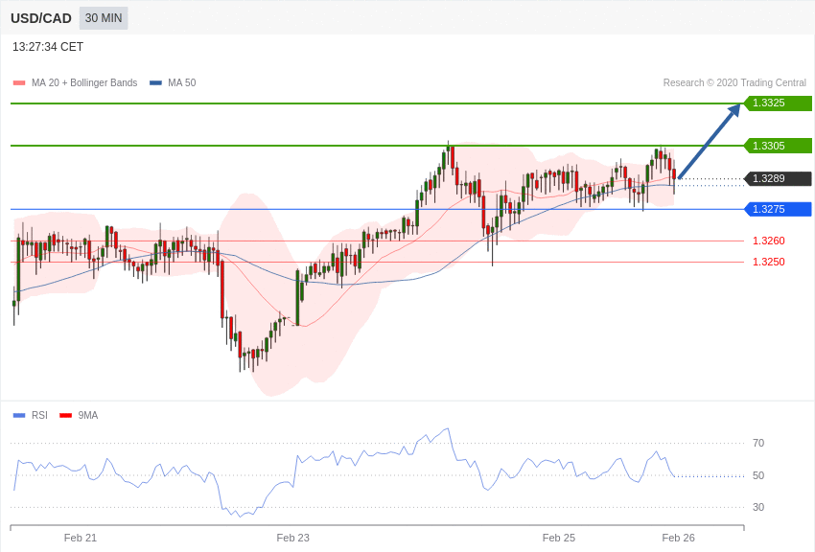The width and height of the screenshot is (815, 552).
Task: Click the blue MA 50 legend swatch
Action: (x=155, y=82)
